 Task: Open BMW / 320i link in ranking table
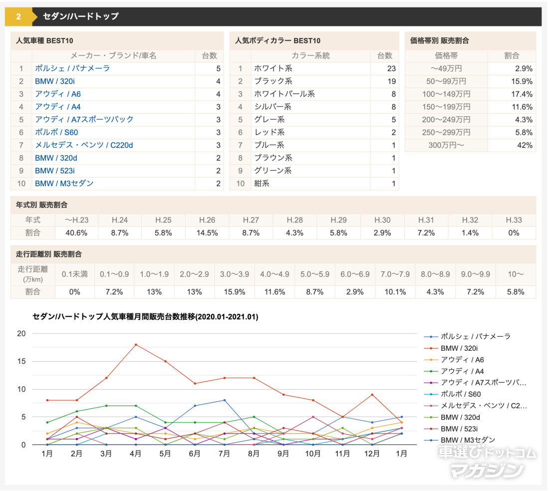(54, 81)
